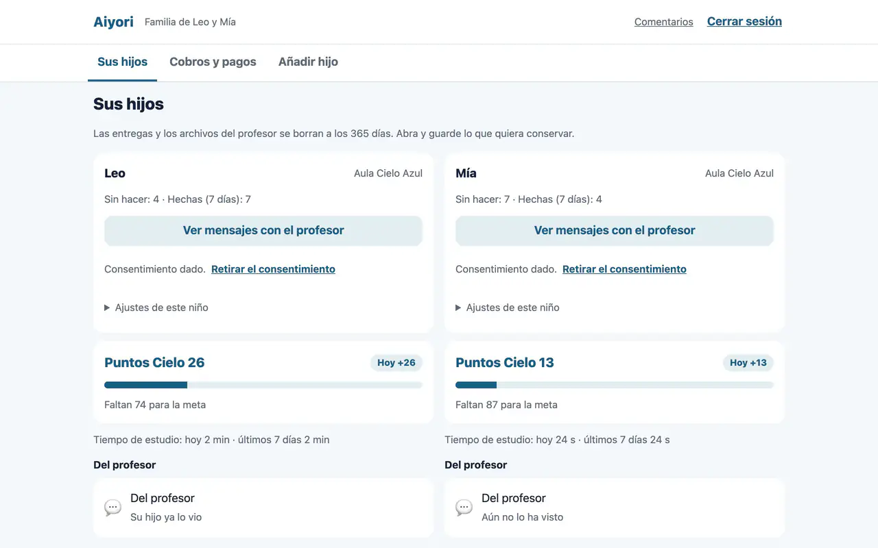The height and width of the screenshot is (548, 878).
Task: Click the "Familia de Leo y Mía" label
Action: [x=190, y=22]
